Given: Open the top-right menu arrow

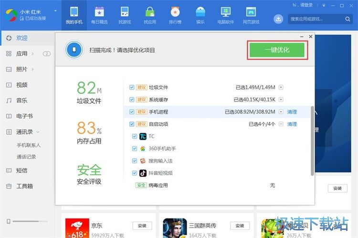Looking at the screenshot, I should click(324, 5).
